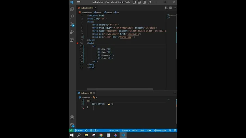Open the Manage gear icon

(72, 125)
